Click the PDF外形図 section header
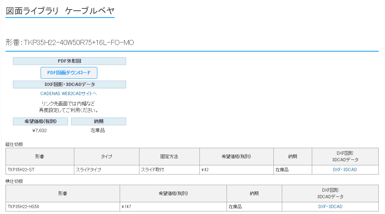 pos(69,61)
